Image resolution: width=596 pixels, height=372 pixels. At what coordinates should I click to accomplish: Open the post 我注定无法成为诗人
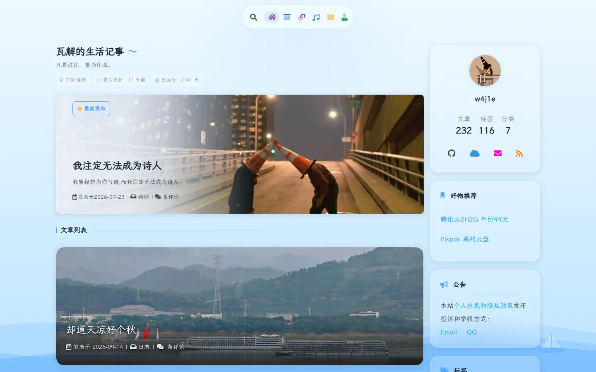click(117, 166)
